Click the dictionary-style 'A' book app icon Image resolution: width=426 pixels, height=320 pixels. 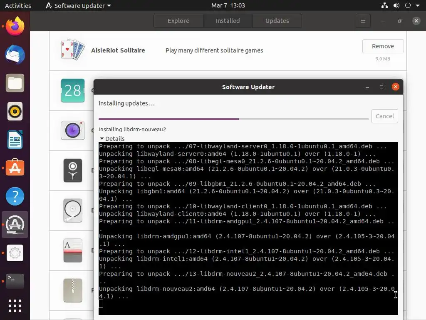coord(73,250)
